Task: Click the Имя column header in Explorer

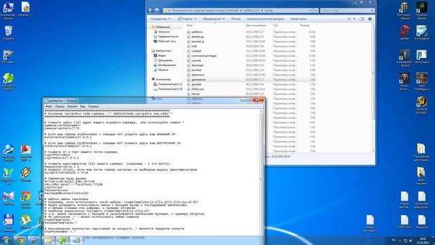Action: (190, 25)
